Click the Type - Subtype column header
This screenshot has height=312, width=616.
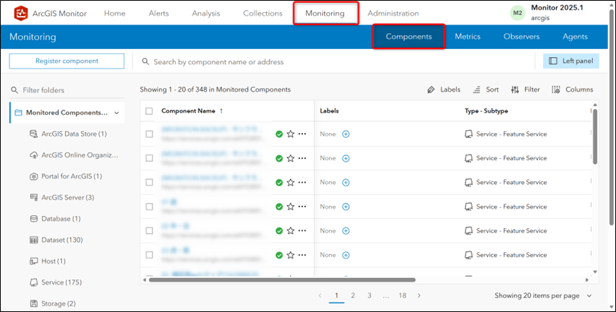point(487,111)
